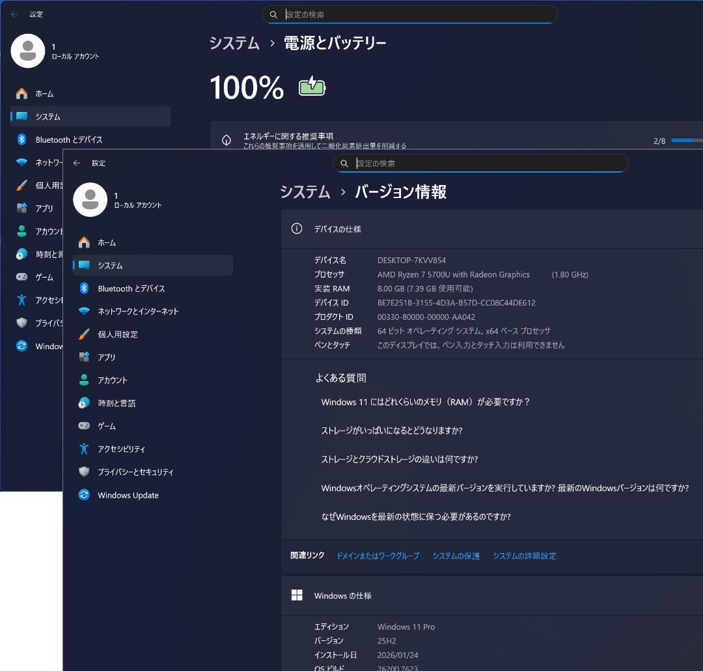
Task: Open アカウント settings
Action: pos(116,380)
